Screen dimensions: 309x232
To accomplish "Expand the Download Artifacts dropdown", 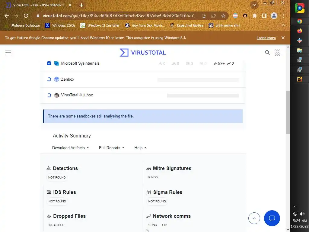I will [70, 148].
